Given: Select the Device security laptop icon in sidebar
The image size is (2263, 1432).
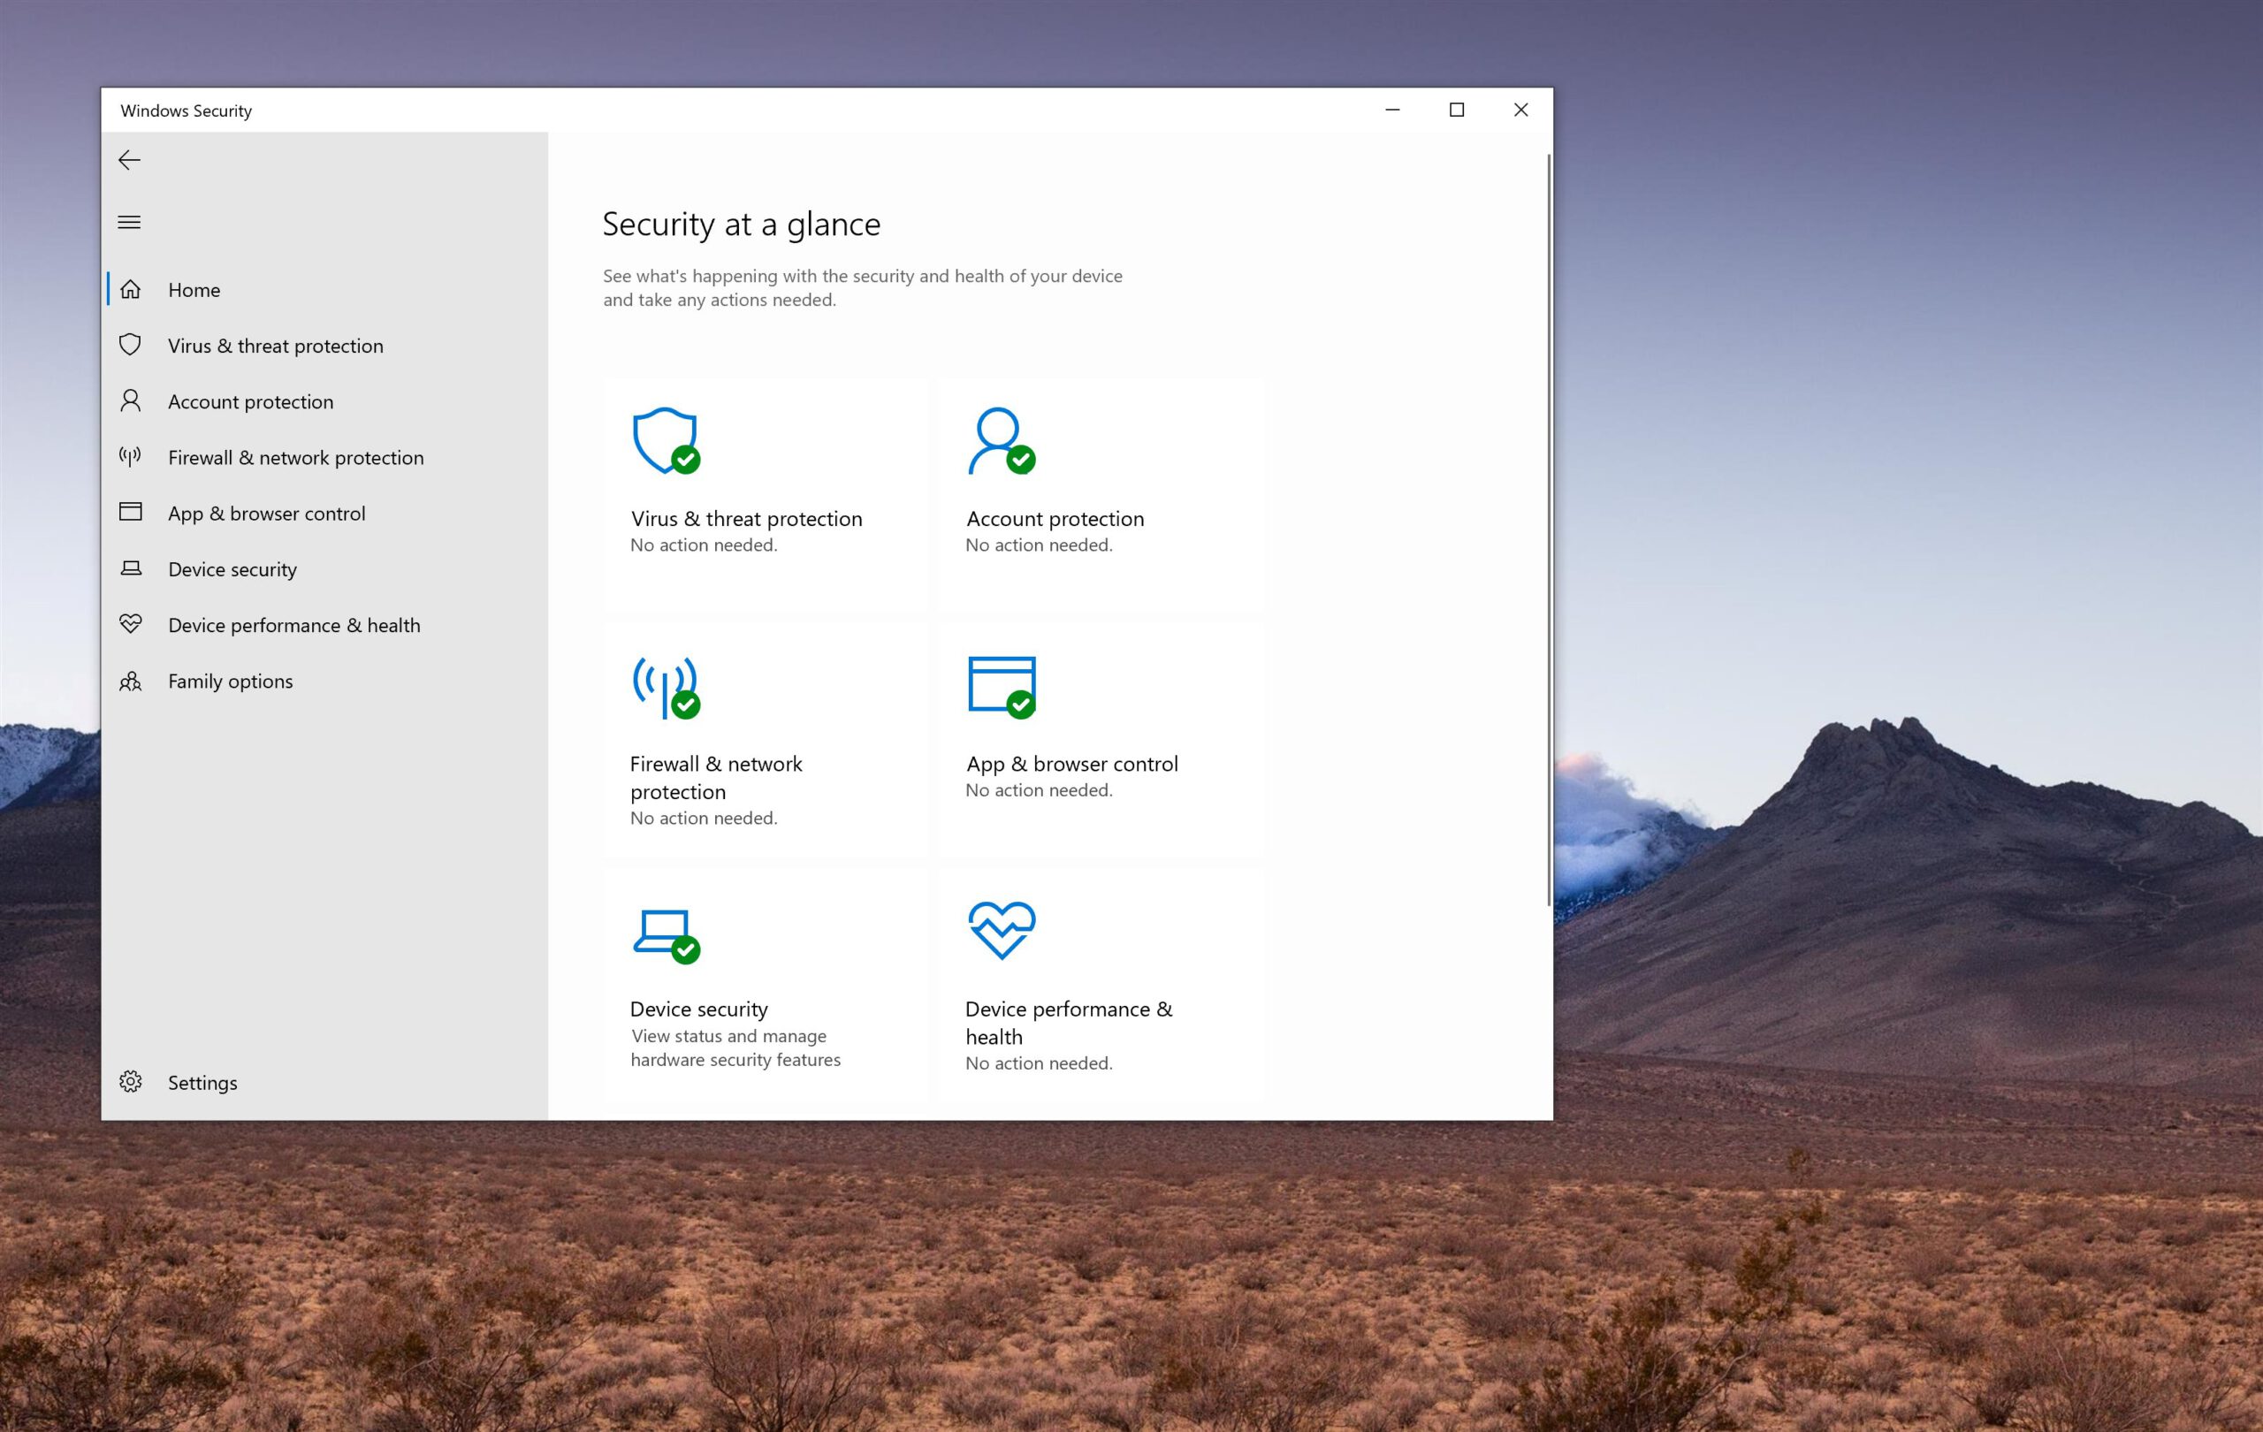Looking at the screenshot, I should [132, 568].
